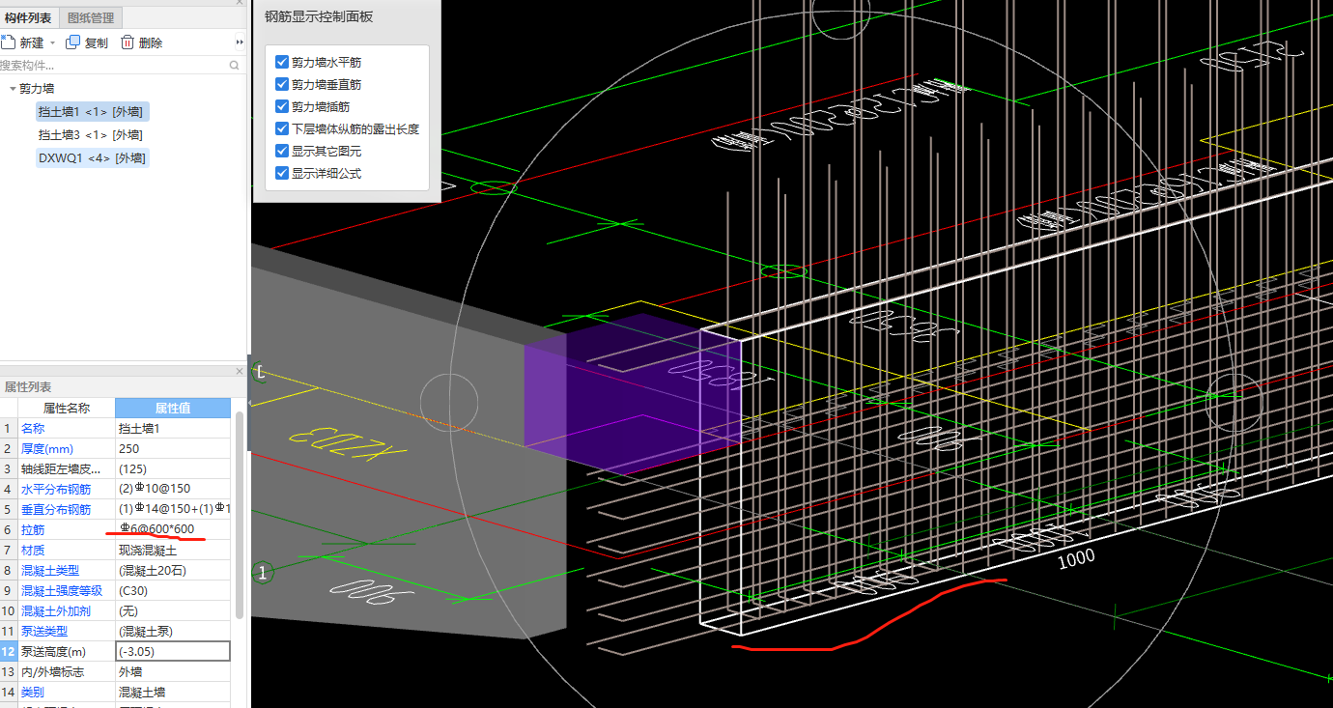Select 挡土墙3 <1> [外墙] in the tree
The image size is (1333, 708).
click(91, 134)
